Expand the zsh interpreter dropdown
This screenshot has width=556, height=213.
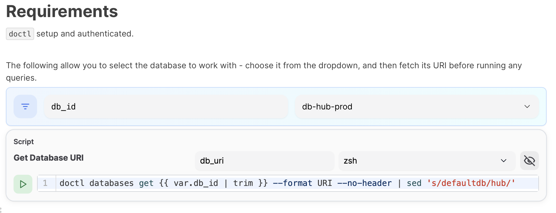coord(427,161)
